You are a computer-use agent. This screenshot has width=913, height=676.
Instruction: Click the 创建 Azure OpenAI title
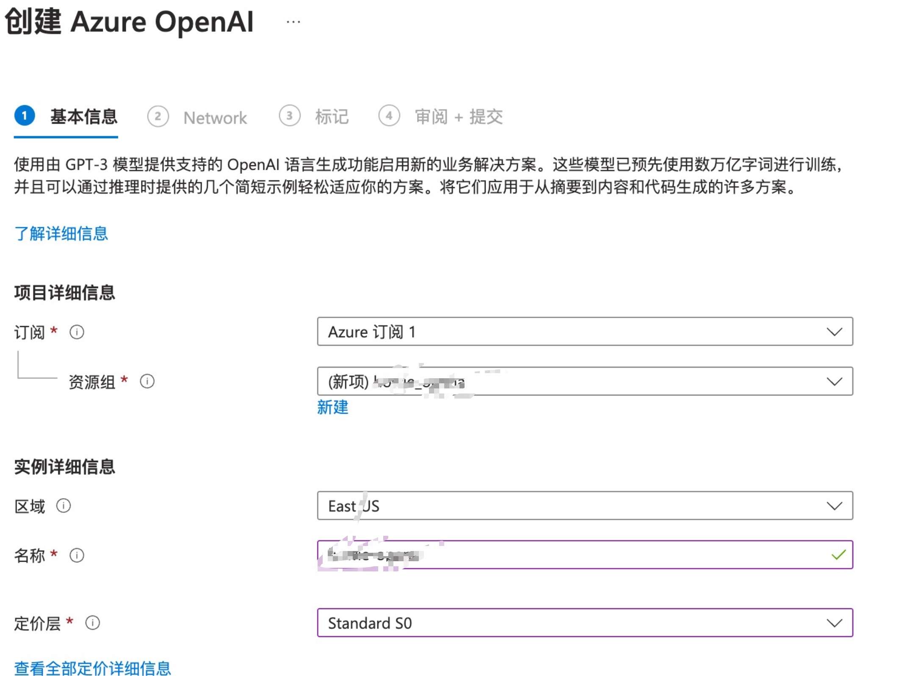click(x=129, y=22)
